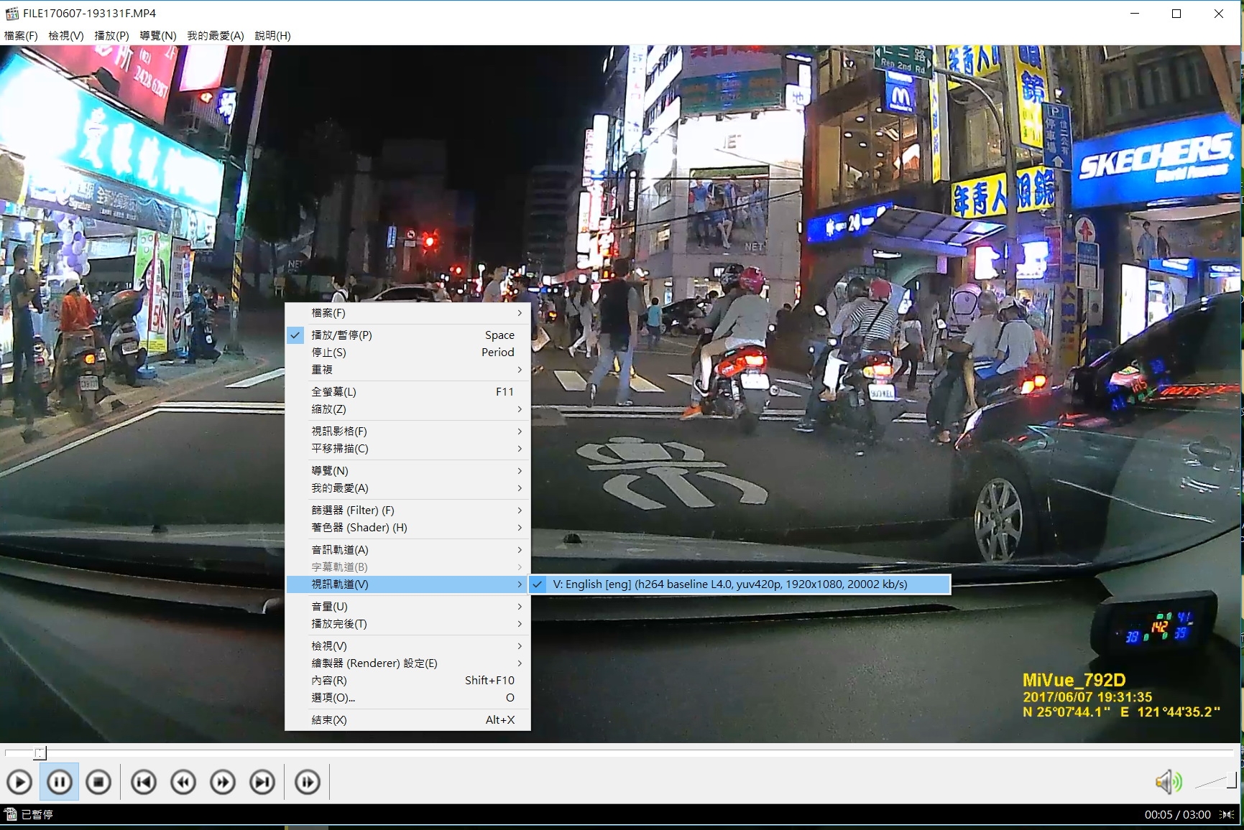Click the rewind (decrease speed) button

(x=183, y=782)
